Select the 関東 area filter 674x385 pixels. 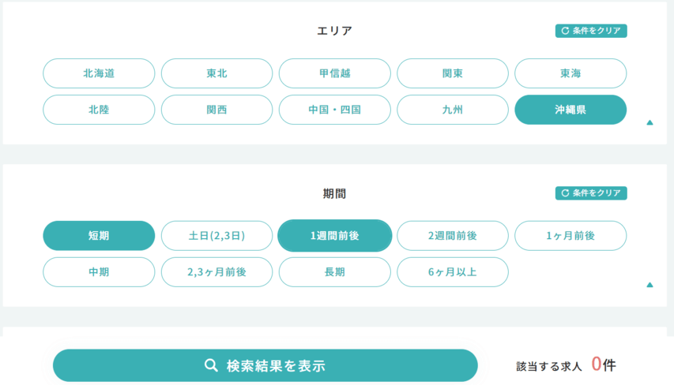pyautogui.click(x=453, y=73)
